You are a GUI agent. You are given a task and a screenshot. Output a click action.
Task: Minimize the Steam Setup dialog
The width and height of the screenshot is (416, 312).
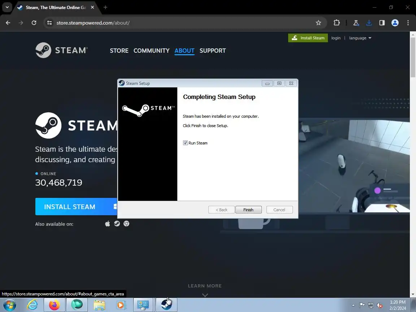(x=267, y=83)
